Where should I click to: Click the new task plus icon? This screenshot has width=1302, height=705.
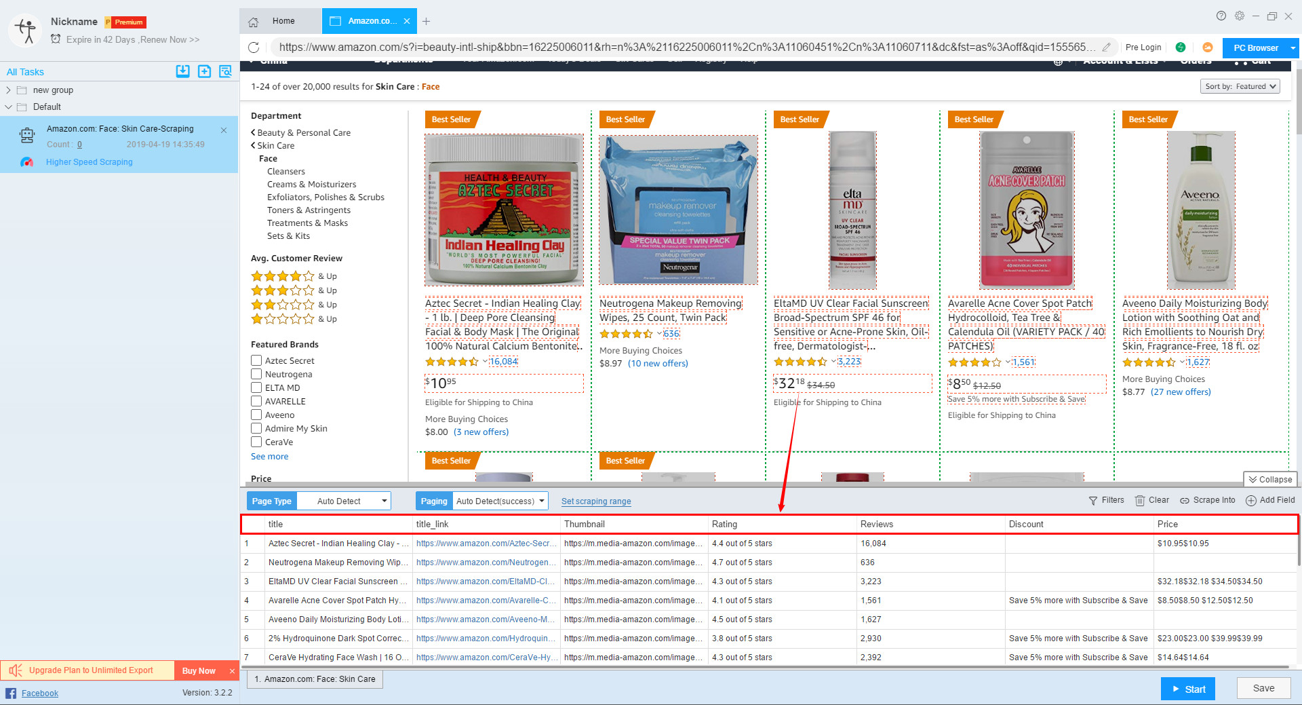pyautogui.click(x=204, y=71)
